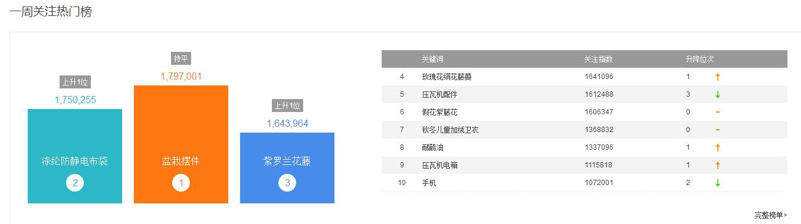Open keyword 鸸鹋油
Screen dimensions: 801x224
(x=432, y=147)
